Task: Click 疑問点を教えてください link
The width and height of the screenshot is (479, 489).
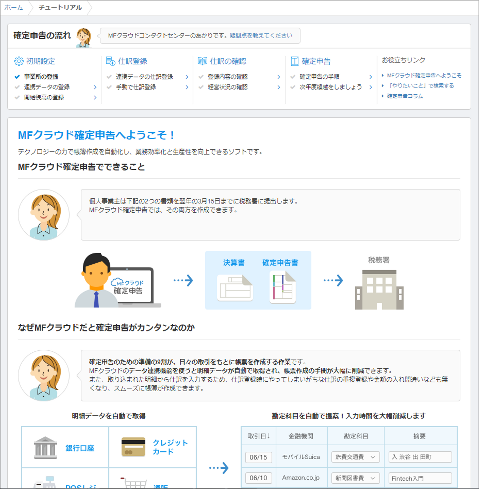Action: [261, 36]
